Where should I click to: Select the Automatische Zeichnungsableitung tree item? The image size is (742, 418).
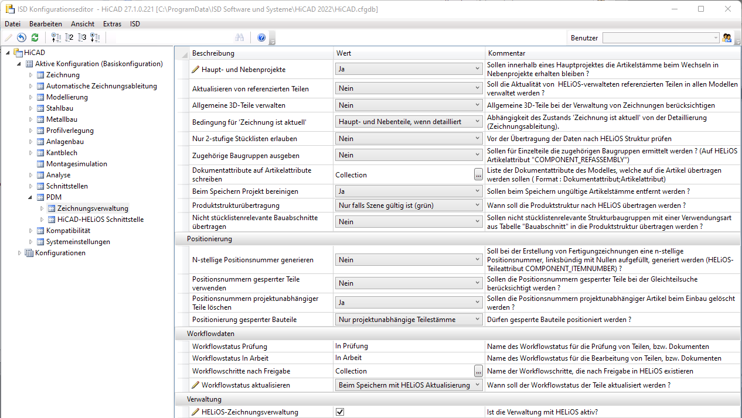click(x=101, y=86)
